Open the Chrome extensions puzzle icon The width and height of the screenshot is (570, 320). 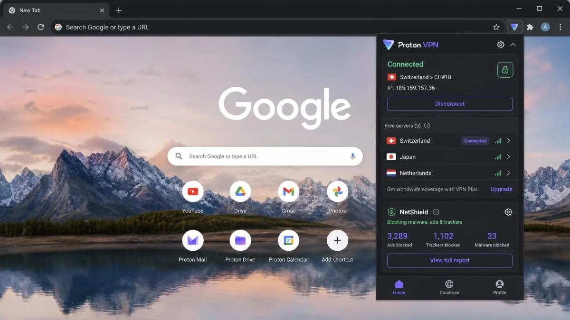click(530, 27)
